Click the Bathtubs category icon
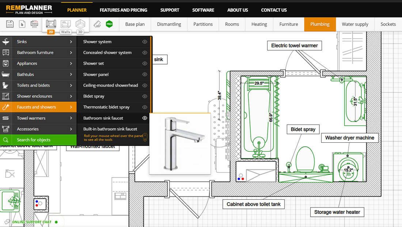Screen dimensions: 402x227 [x=5, y=74]
